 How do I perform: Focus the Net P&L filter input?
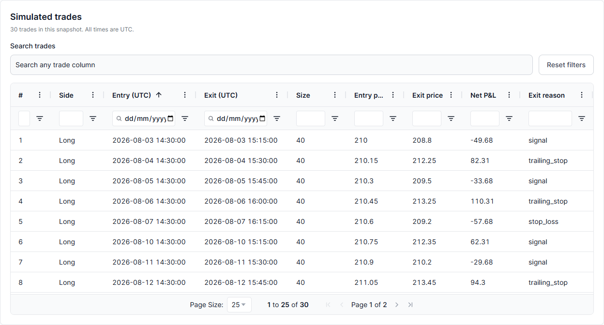485,118
